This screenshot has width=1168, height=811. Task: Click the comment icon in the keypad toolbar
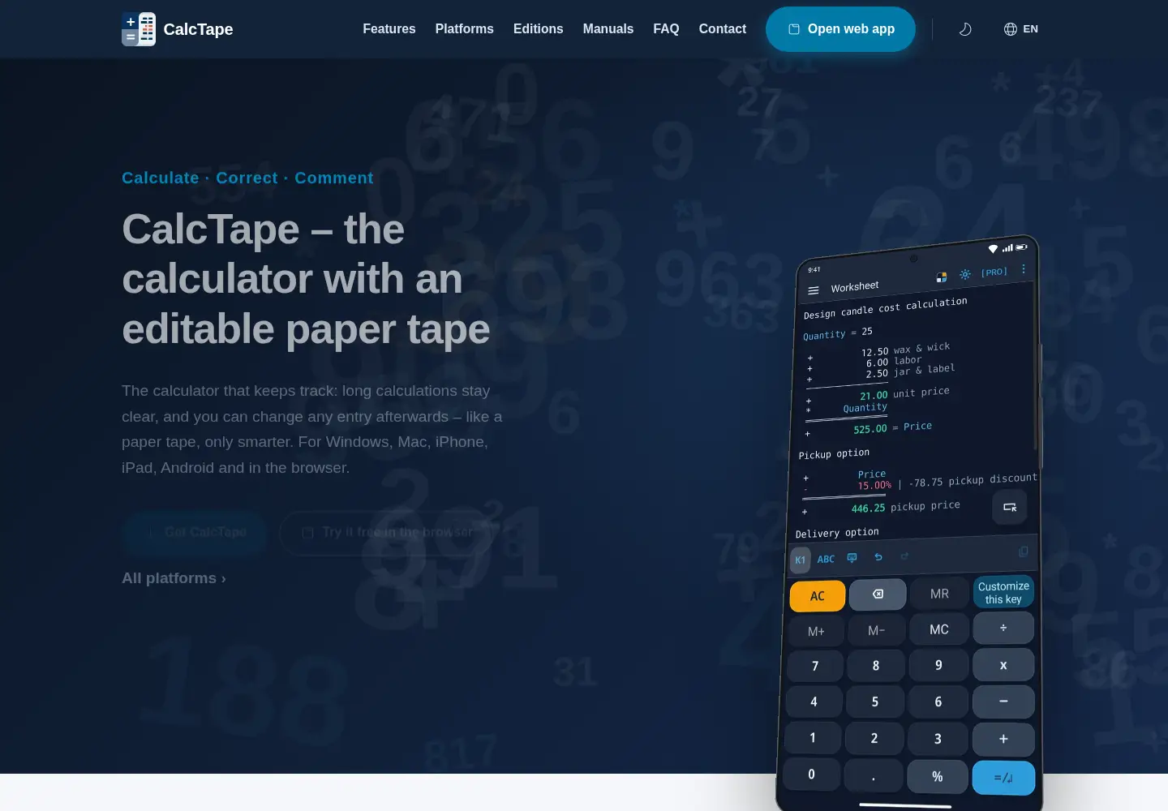tap(852, 557)
